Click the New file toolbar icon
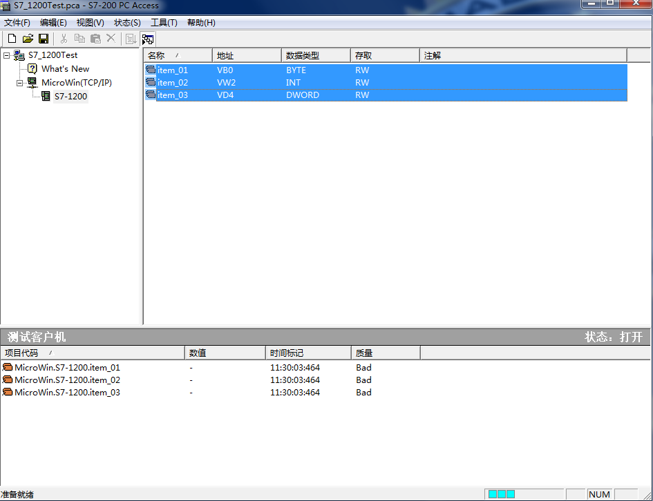This screenshot has height=501, width=653. point(12,39)
